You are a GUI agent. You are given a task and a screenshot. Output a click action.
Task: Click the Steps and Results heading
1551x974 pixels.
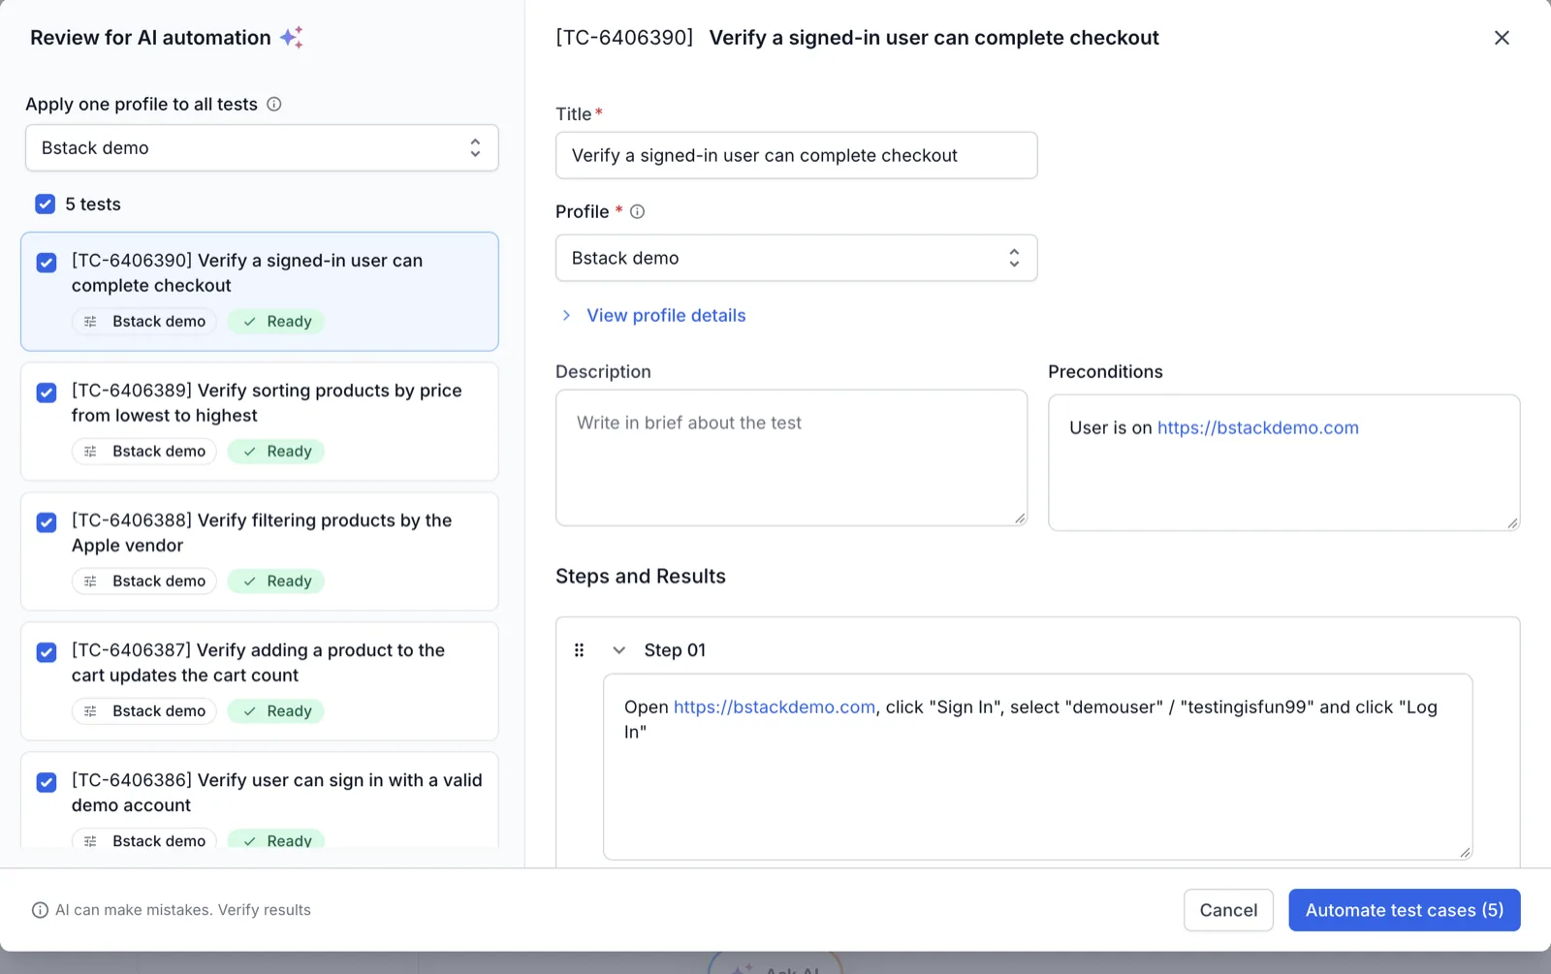(x=641, y=577)
